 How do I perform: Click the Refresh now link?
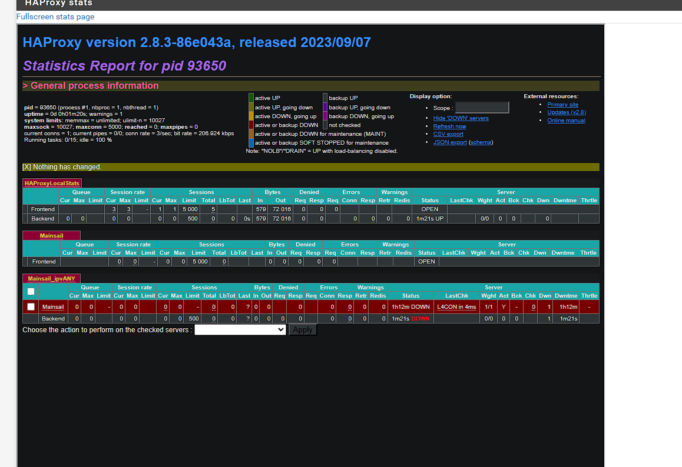click(449, 126)
